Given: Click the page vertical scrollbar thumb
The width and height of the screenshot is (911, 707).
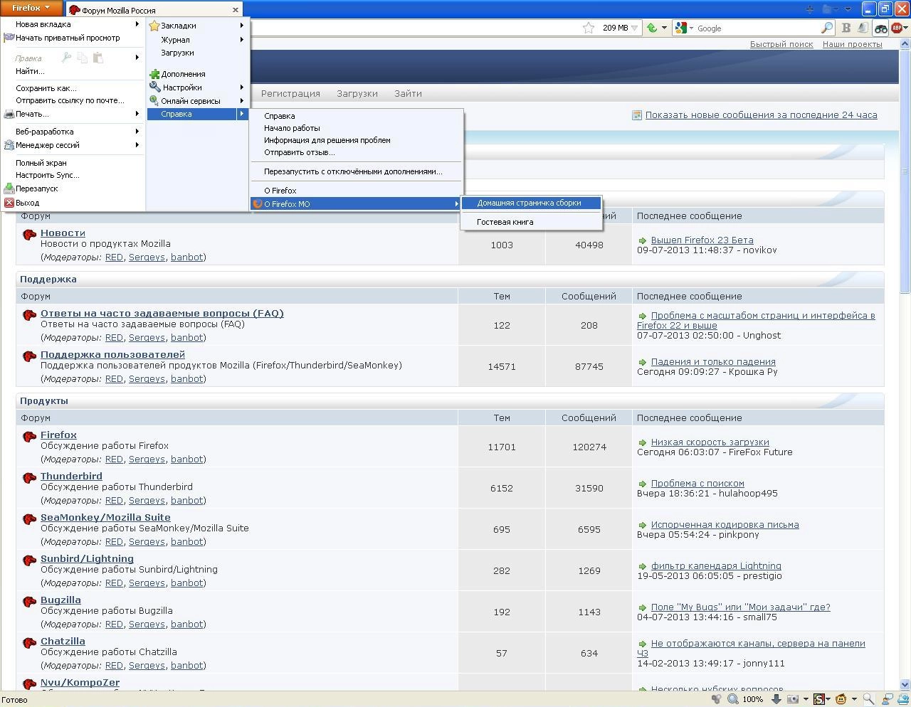Looking at the screenshot, I should coord(905,171).
